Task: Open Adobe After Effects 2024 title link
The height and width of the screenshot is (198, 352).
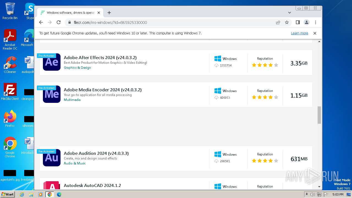Action: 100,57
